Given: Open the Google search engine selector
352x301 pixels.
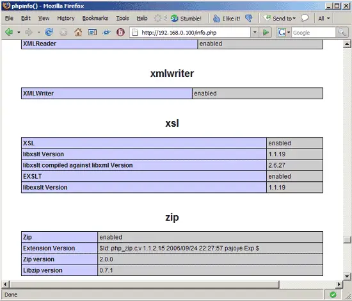Looking at the screenshot, I should coord(284,33).
